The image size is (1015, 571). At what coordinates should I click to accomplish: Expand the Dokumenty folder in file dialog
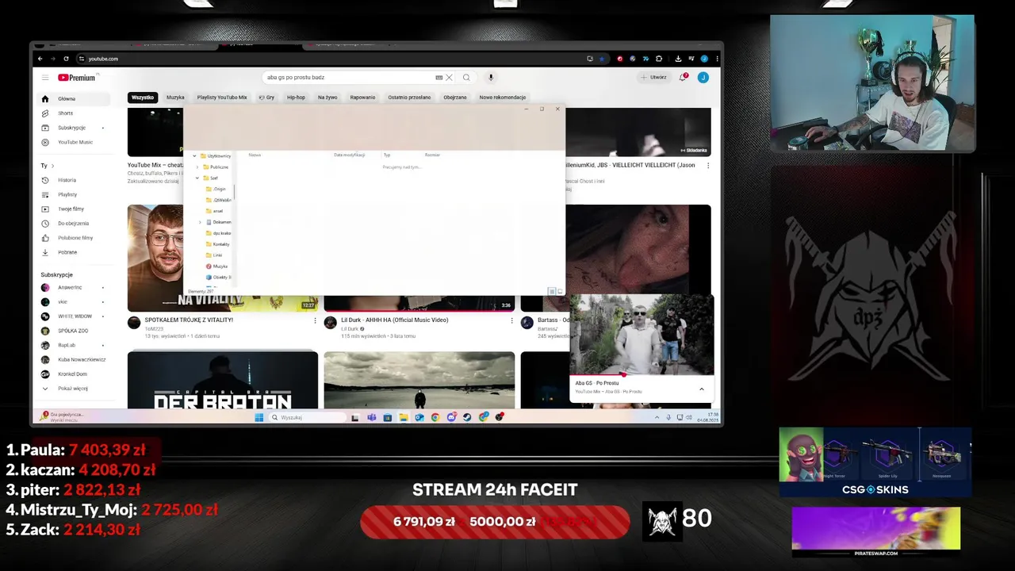coord(201,222)
